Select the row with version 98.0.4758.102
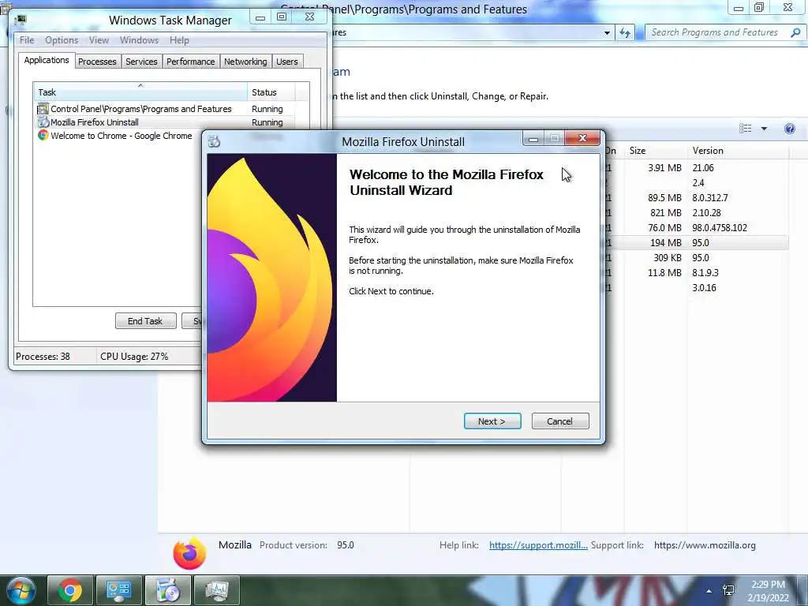The image size is (808, 606). (697, 227)
